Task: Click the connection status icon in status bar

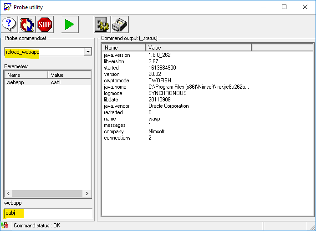Action: pos(5,226)
